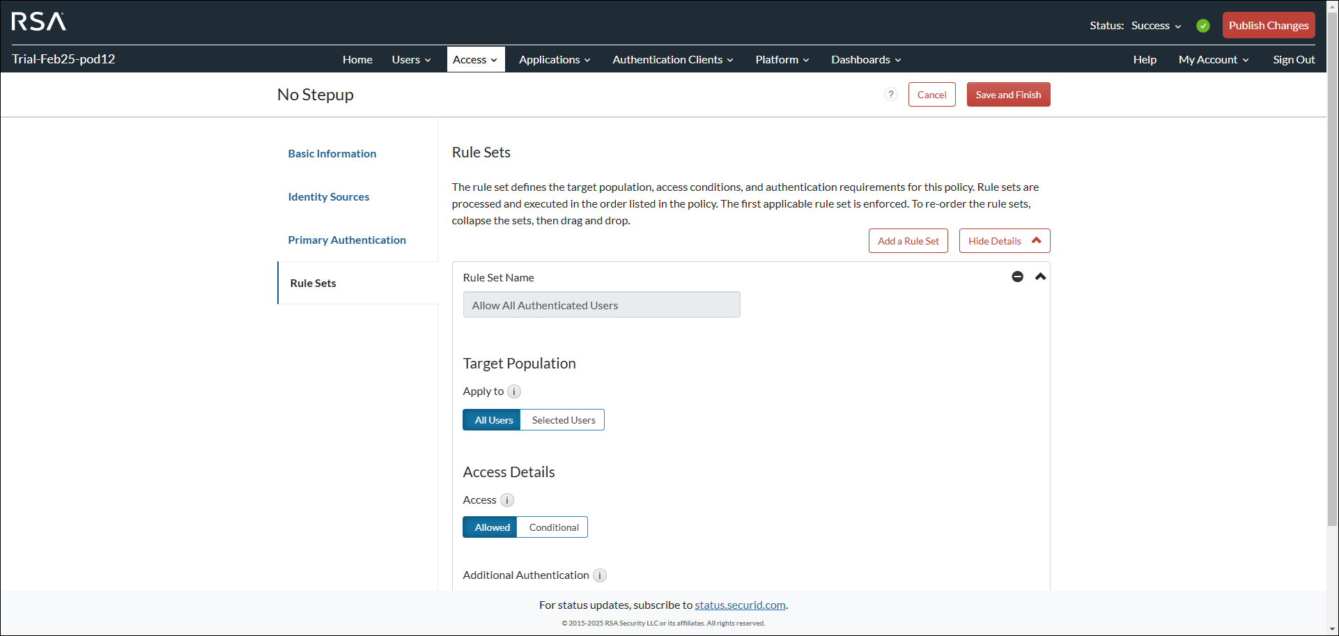Select All Users target population

[x=492, y=420]
